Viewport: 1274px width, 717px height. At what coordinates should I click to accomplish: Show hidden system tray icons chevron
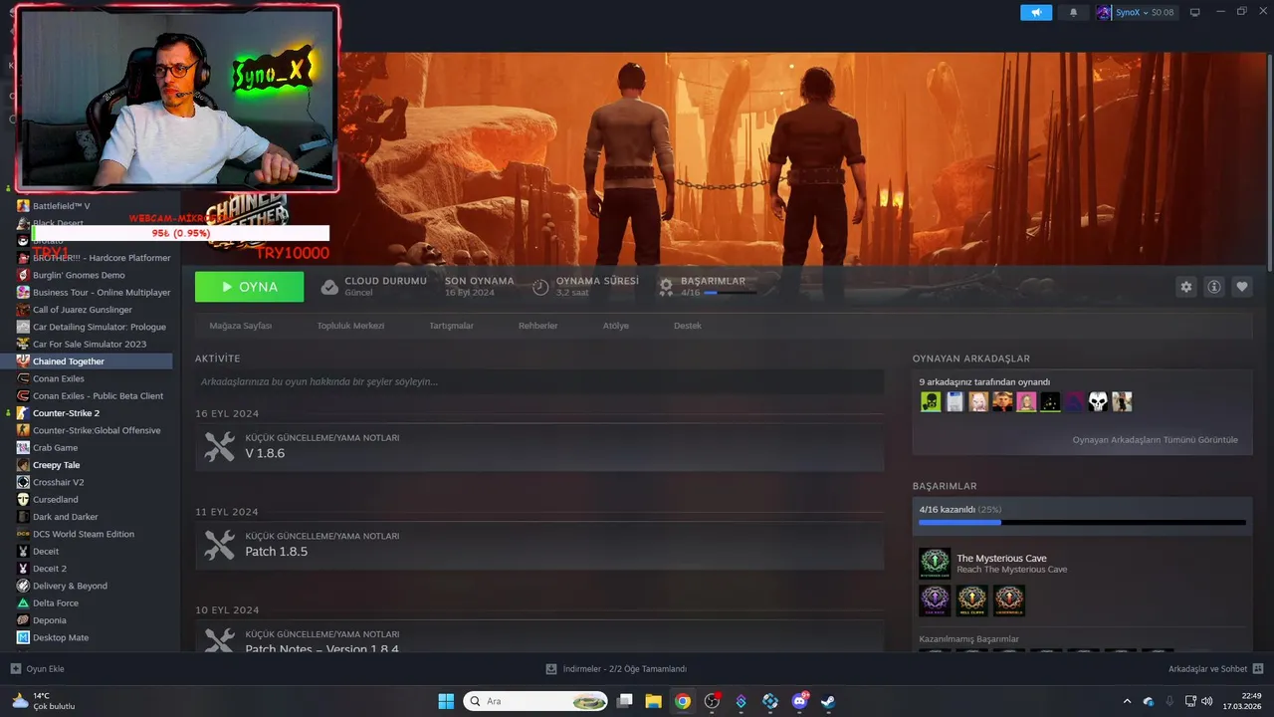pos(1127,701)
